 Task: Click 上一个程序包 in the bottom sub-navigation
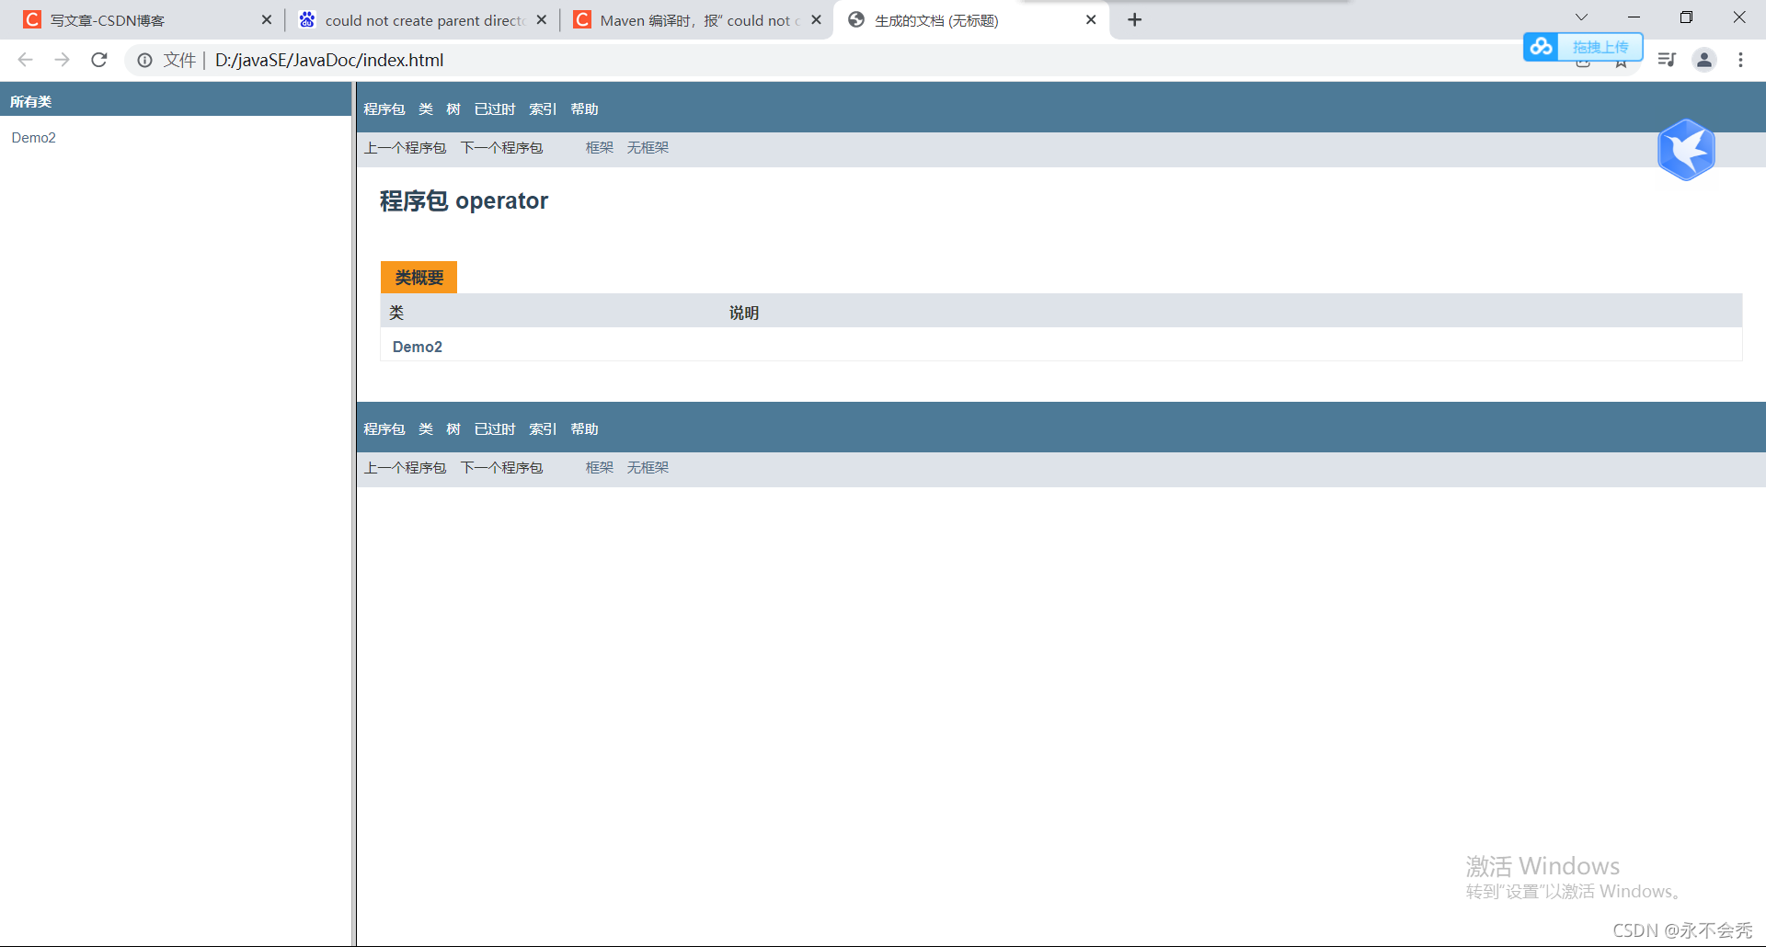[x=405, y=468]
